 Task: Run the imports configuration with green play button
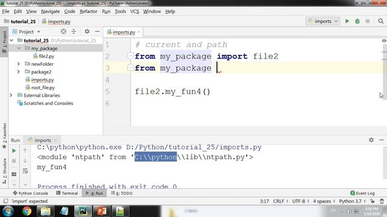[347, 22]
